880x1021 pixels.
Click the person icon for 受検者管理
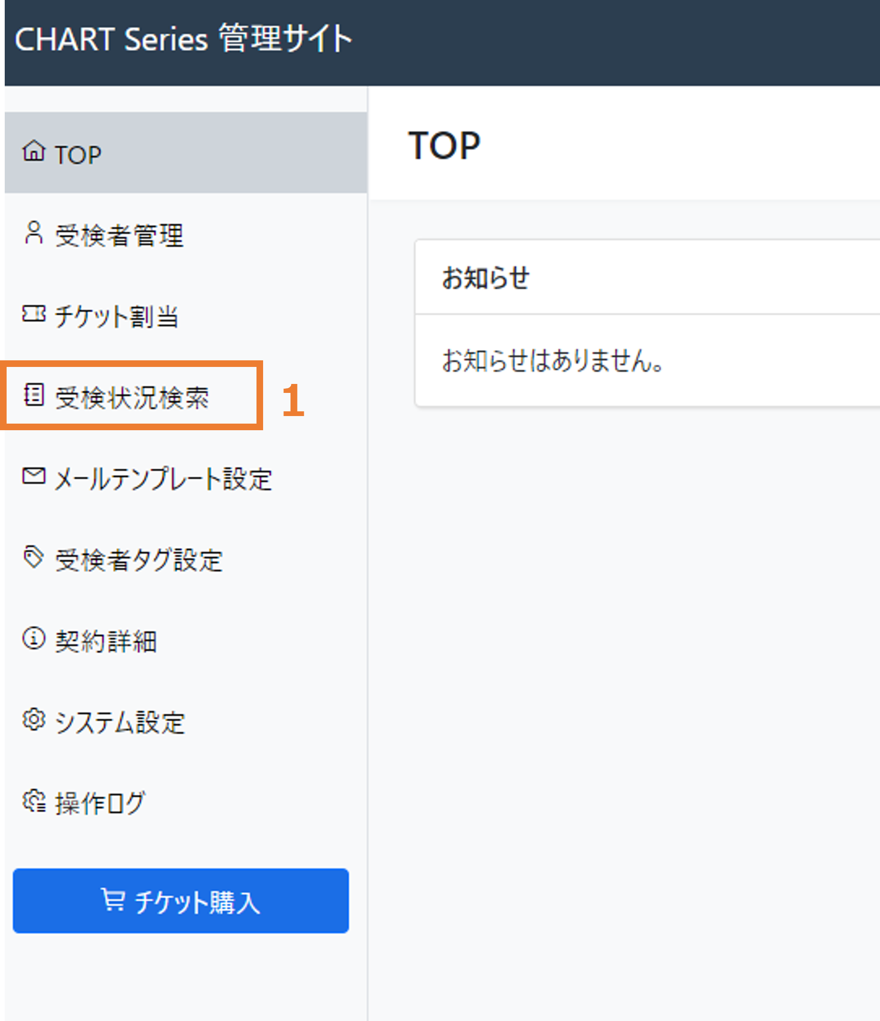[x=34, y=233]
